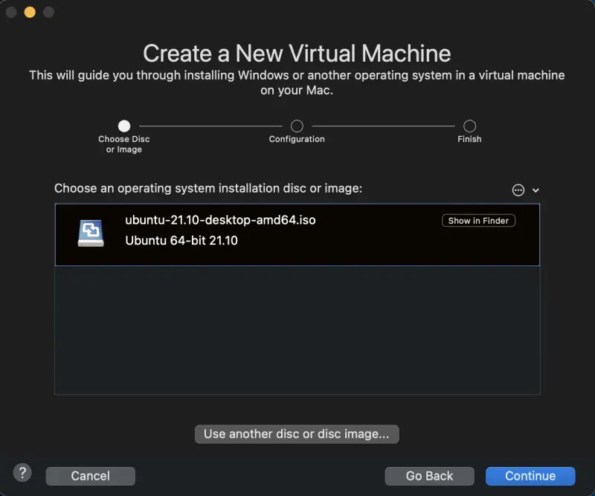Click the yellow minimize window button

(x=28, y=12)
